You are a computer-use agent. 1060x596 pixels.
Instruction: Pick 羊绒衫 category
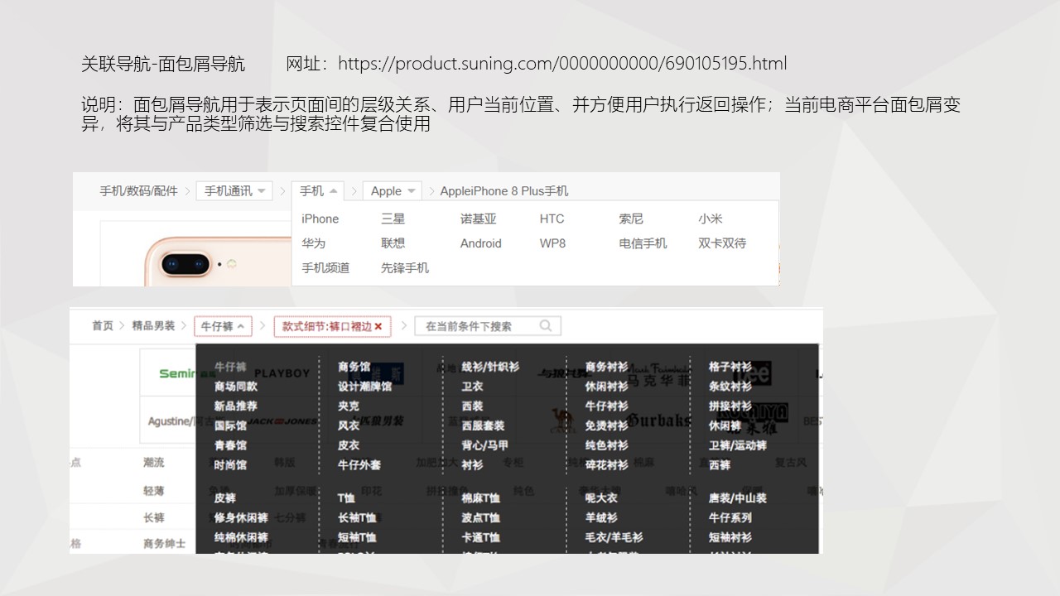600,518
